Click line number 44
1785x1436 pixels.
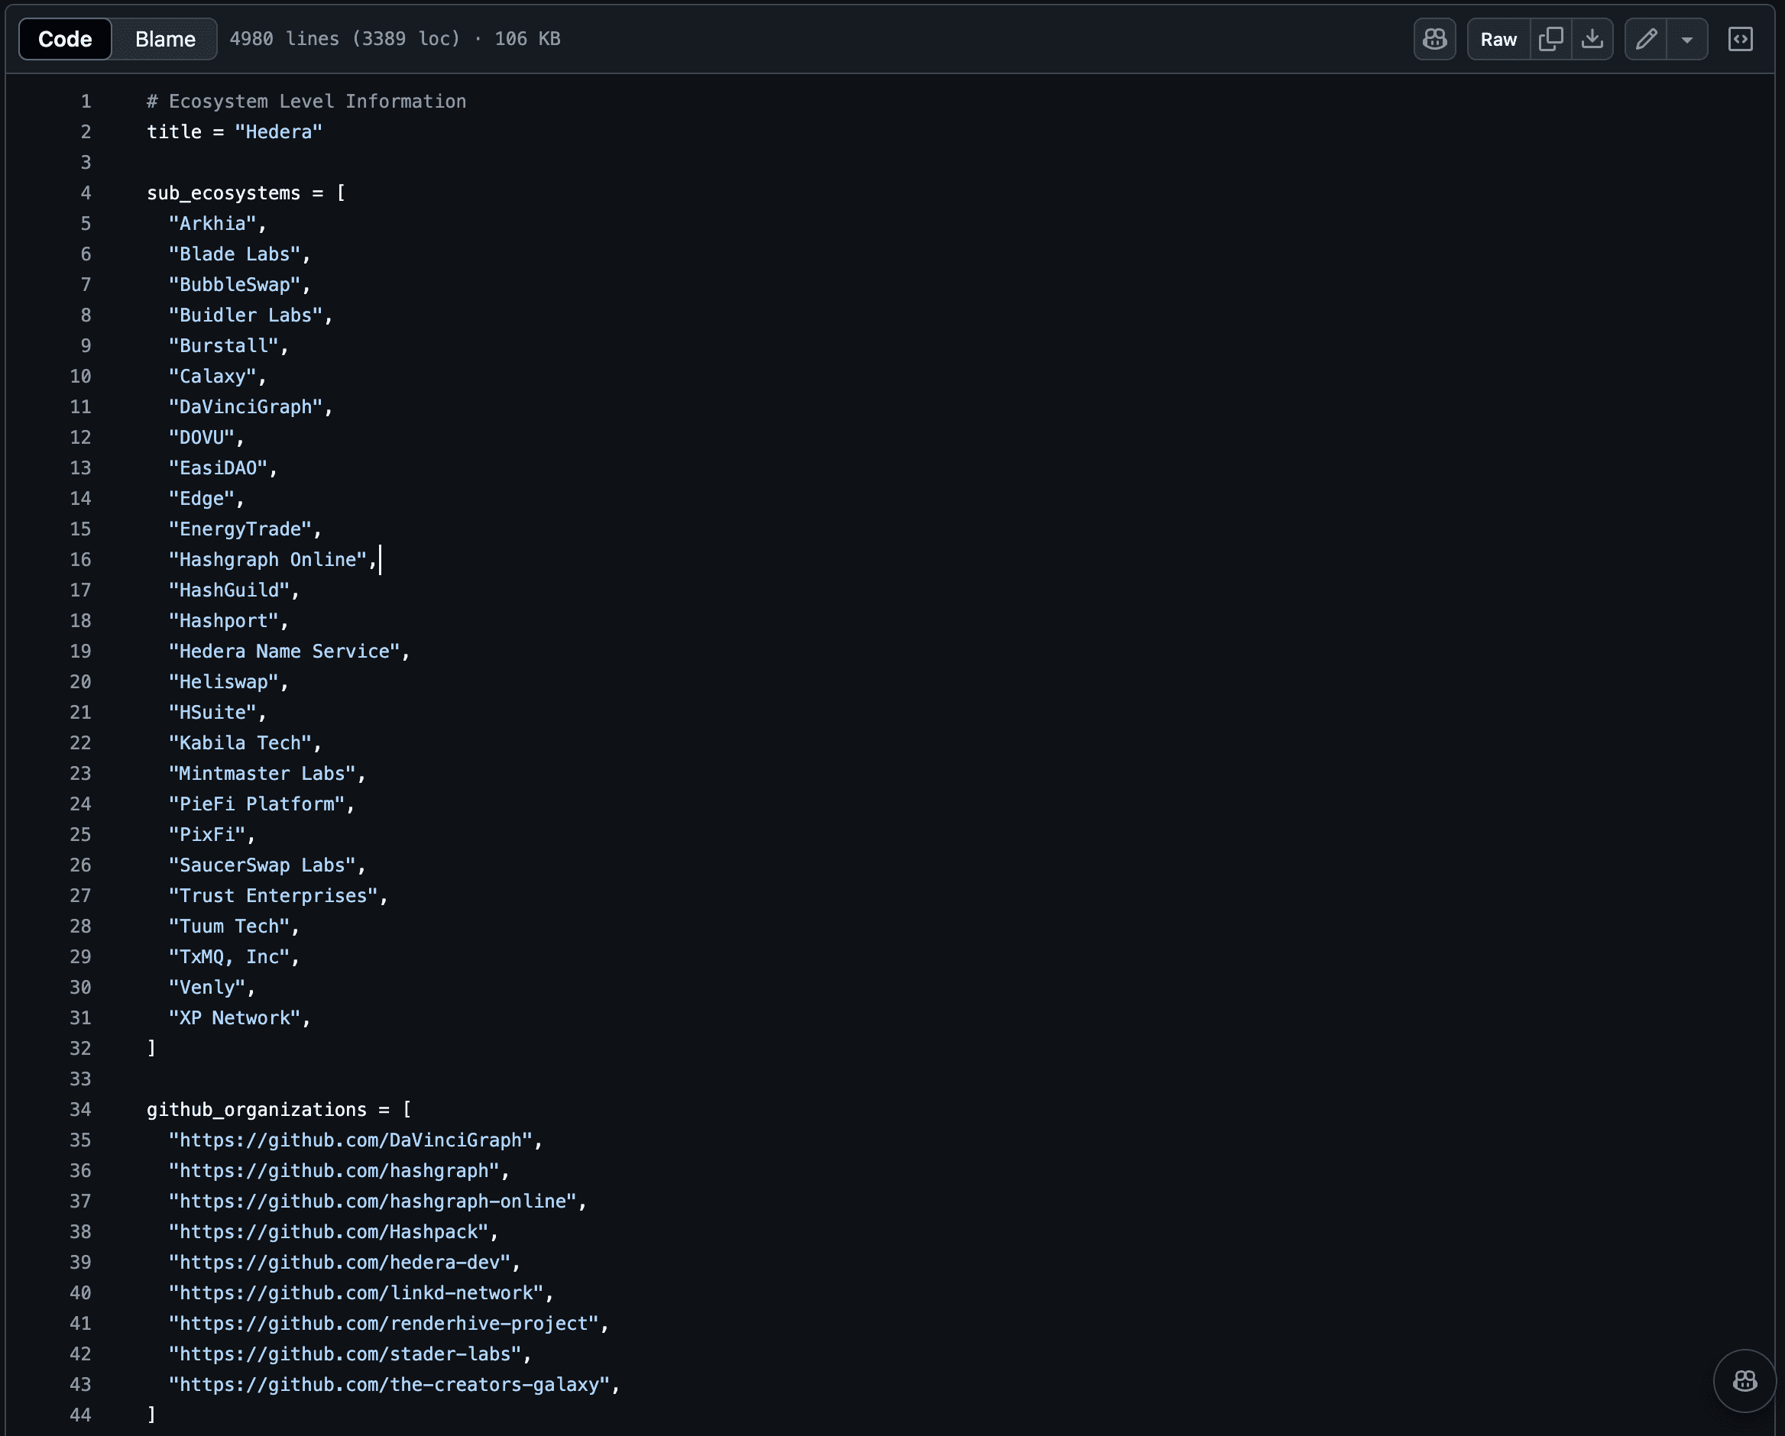[x=80, y=1415]
